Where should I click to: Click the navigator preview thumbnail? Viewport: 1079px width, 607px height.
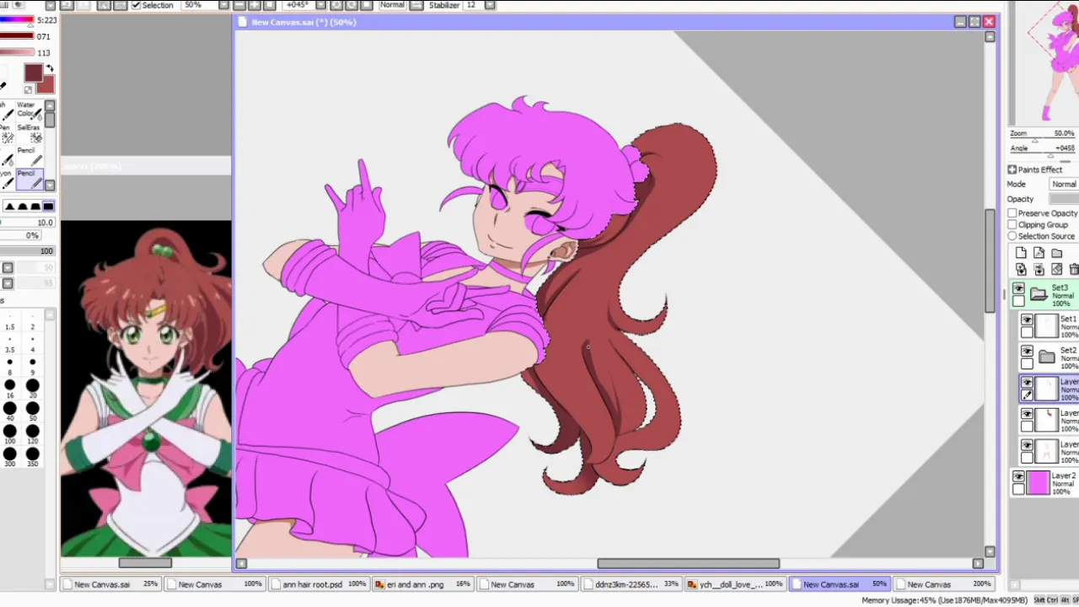click(x=1045, y=63)
